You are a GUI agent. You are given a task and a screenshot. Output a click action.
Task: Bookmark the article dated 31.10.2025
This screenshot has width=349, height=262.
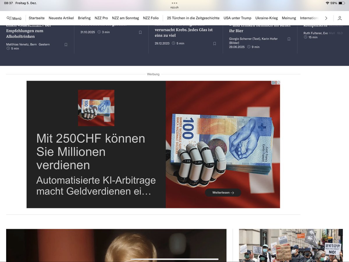pyautogui.click(x=140, y=32)
